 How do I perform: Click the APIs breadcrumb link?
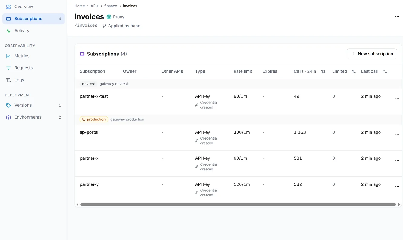click(94, 6)
